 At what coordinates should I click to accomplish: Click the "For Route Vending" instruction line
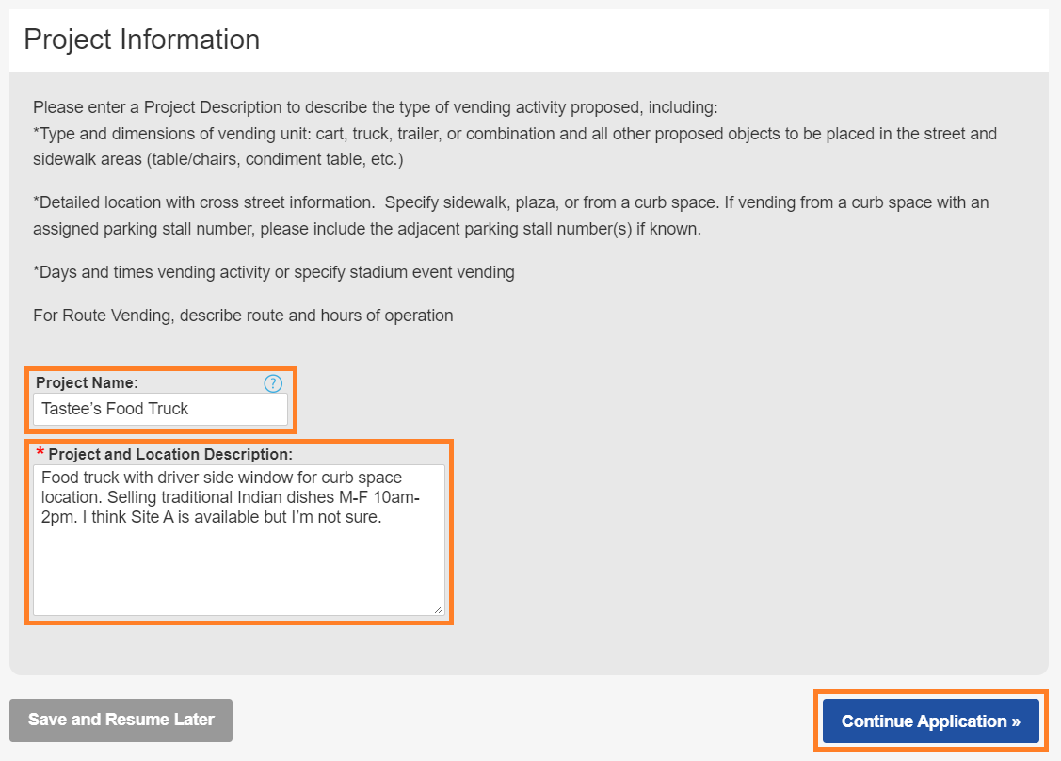pyautogui.click(x=243, y=316)
